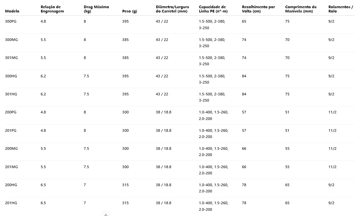Click the Comprimento da Manivela header
The image size is (355, 216).
pos(301,9)
